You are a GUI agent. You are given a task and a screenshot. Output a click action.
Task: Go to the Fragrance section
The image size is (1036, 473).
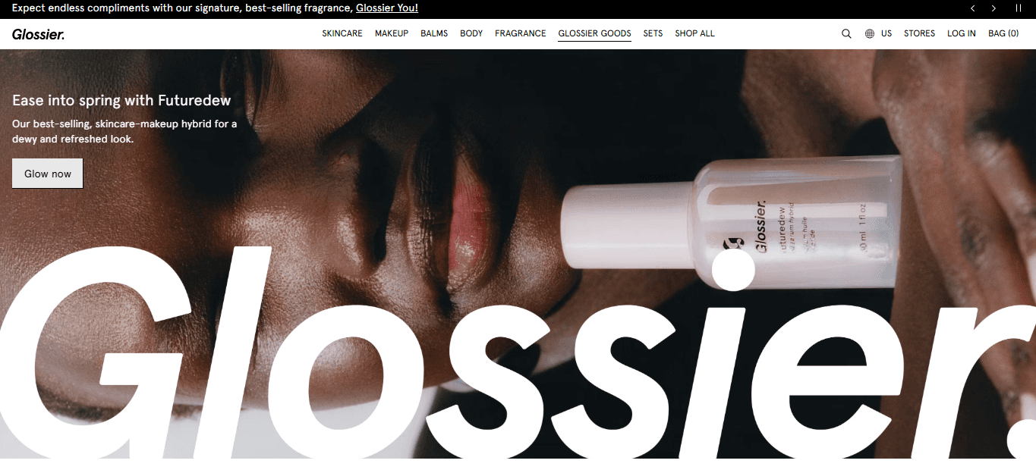coord(521,33)
